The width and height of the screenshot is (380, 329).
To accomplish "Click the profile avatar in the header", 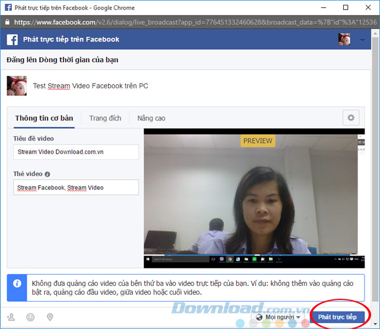I will pyautogui.click(x=344, y=40).
